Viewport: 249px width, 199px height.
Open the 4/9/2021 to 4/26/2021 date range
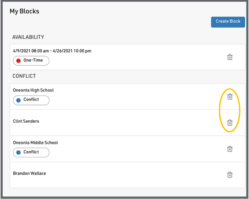[52, 51]
